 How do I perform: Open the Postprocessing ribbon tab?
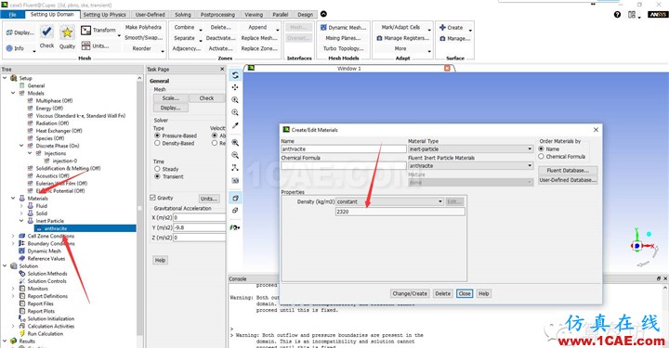[x=217, y=15]
